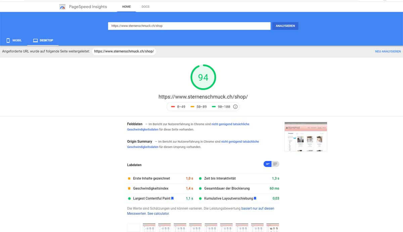403x232 pixels.
Task: Click the Origin Summary heading
Action: tap(140, 141)
